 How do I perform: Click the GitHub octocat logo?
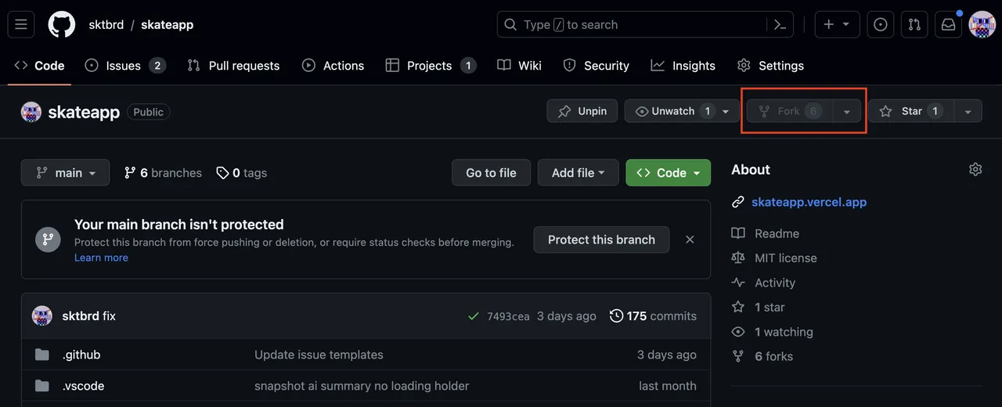tap(62, 24)
